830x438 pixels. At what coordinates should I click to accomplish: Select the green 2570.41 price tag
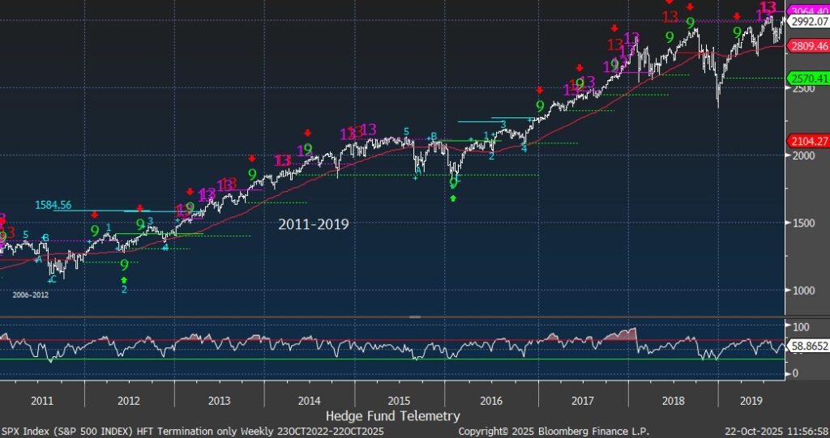(808, 79)
